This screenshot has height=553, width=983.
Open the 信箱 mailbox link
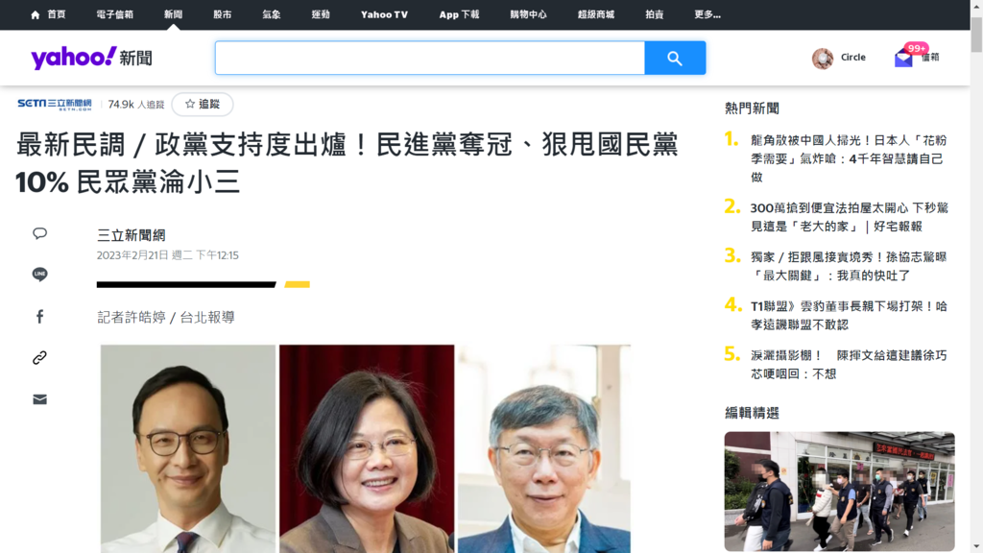tap(930, 57)
